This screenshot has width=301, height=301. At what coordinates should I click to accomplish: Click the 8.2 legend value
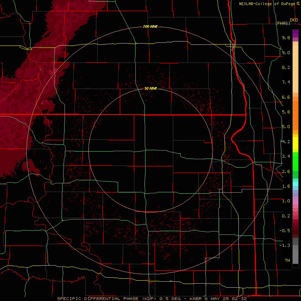pos(286,67)
